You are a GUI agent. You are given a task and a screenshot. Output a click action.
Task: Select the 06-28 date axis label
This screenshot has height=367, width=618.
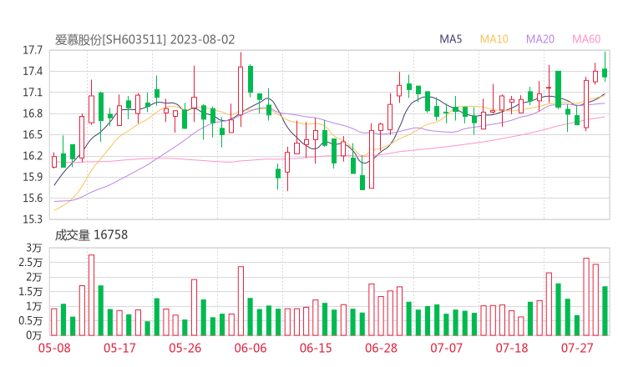(381, 348)
